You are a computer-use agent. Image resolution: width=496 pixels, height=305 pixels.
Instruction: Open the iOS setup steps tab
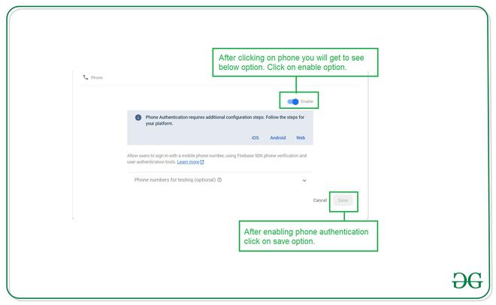(256, 137)
